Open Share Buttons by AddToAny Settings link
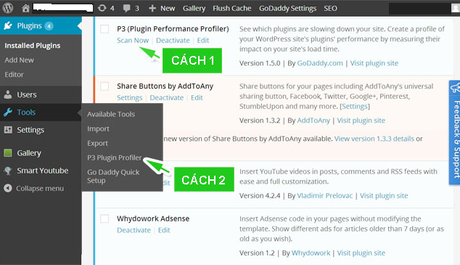The width and height of the screenshot is (460, 265). pyautogui.click(x=129, y=98)
